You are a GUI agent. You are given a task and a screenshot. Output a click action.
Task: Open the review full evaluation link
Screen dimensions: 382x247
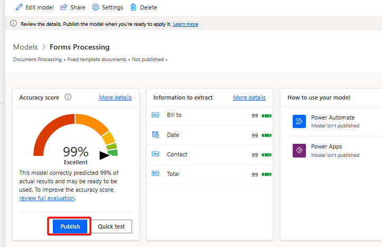point(47,198)
